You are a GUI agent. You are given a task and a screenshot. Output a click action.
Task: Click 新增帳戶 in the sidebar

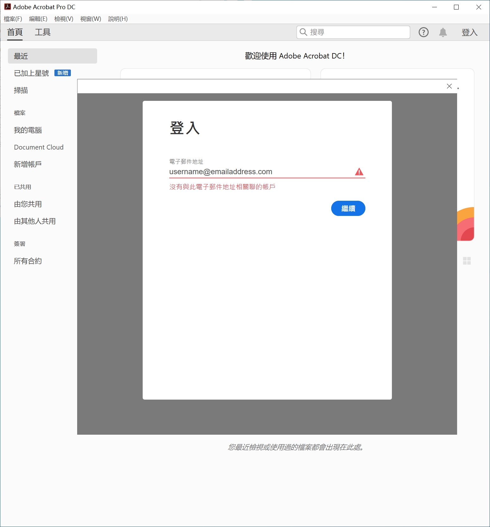tap(28, 164)
